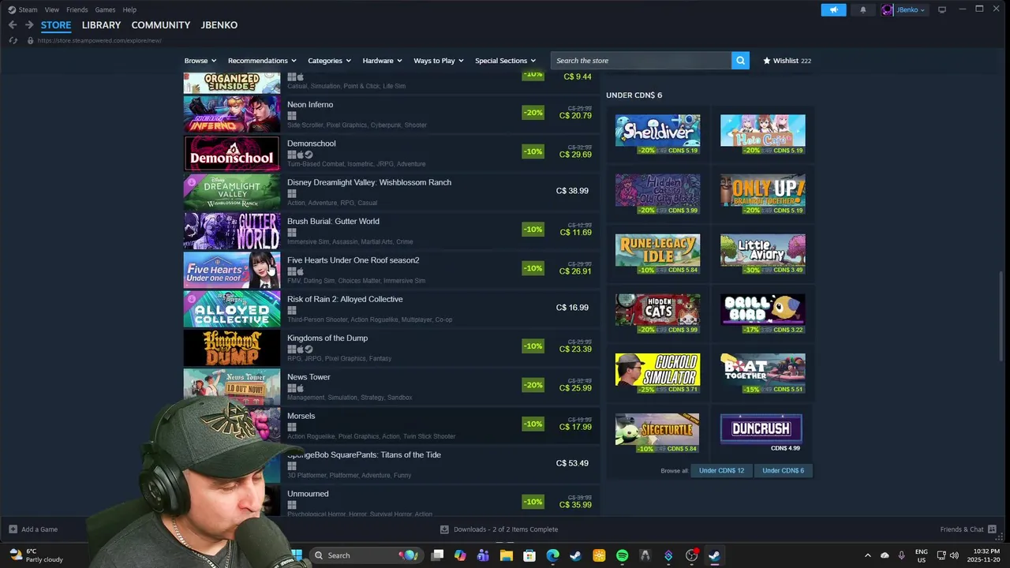Click the SpongeBob SquarePants price C$ 53.49
Screen dimensions: 1010x568
tap(572, 463)
